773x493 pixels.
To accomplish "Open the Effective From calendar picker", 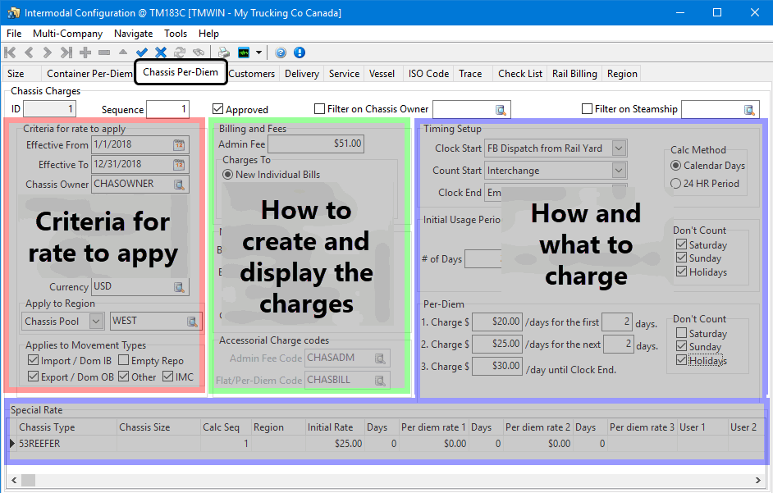I will coord(179,144).
